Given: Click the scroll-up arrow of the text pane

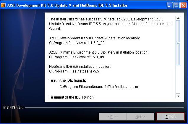Looking at the screenshot, I should pos(178,18).
